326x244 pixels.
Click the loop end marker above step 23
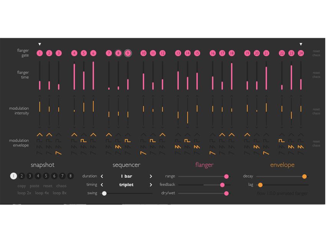300,44
